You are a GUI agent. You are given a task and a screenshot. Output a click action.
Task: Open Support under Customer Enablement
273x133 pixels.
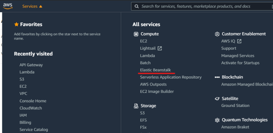point(229,48)
